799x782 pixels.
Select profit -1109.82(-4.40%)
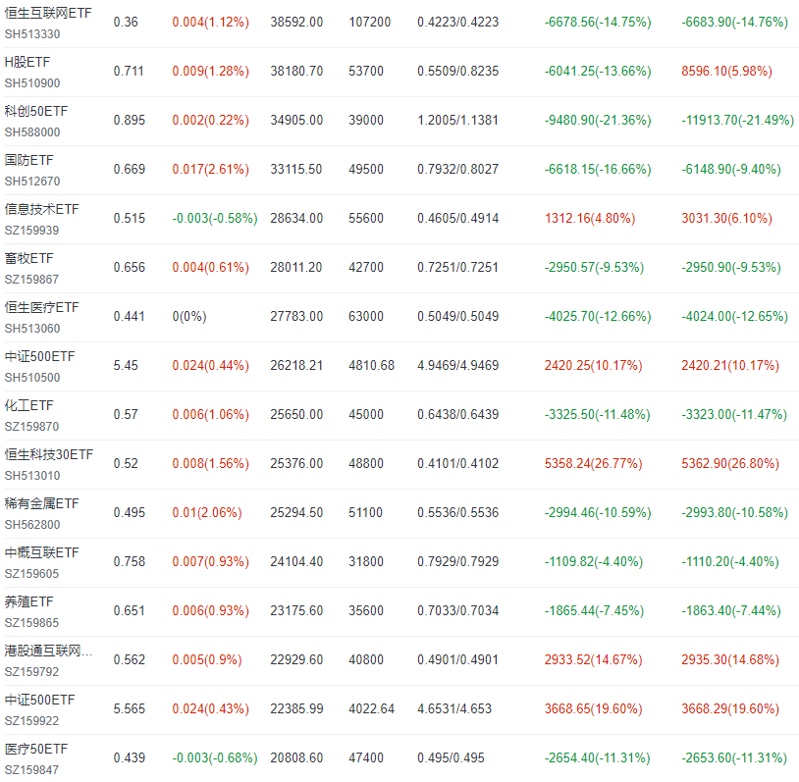tap(593, 562)
